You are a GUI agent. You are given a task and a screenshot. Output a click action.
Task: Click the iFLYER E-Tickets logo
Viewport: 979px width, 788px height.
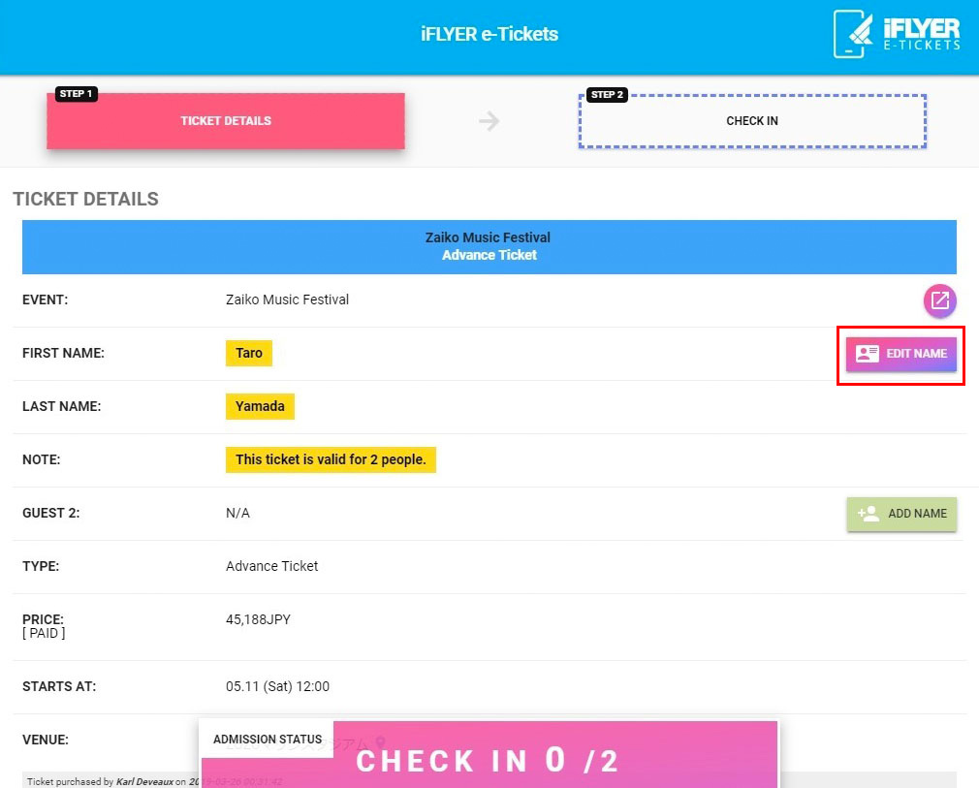897,34
